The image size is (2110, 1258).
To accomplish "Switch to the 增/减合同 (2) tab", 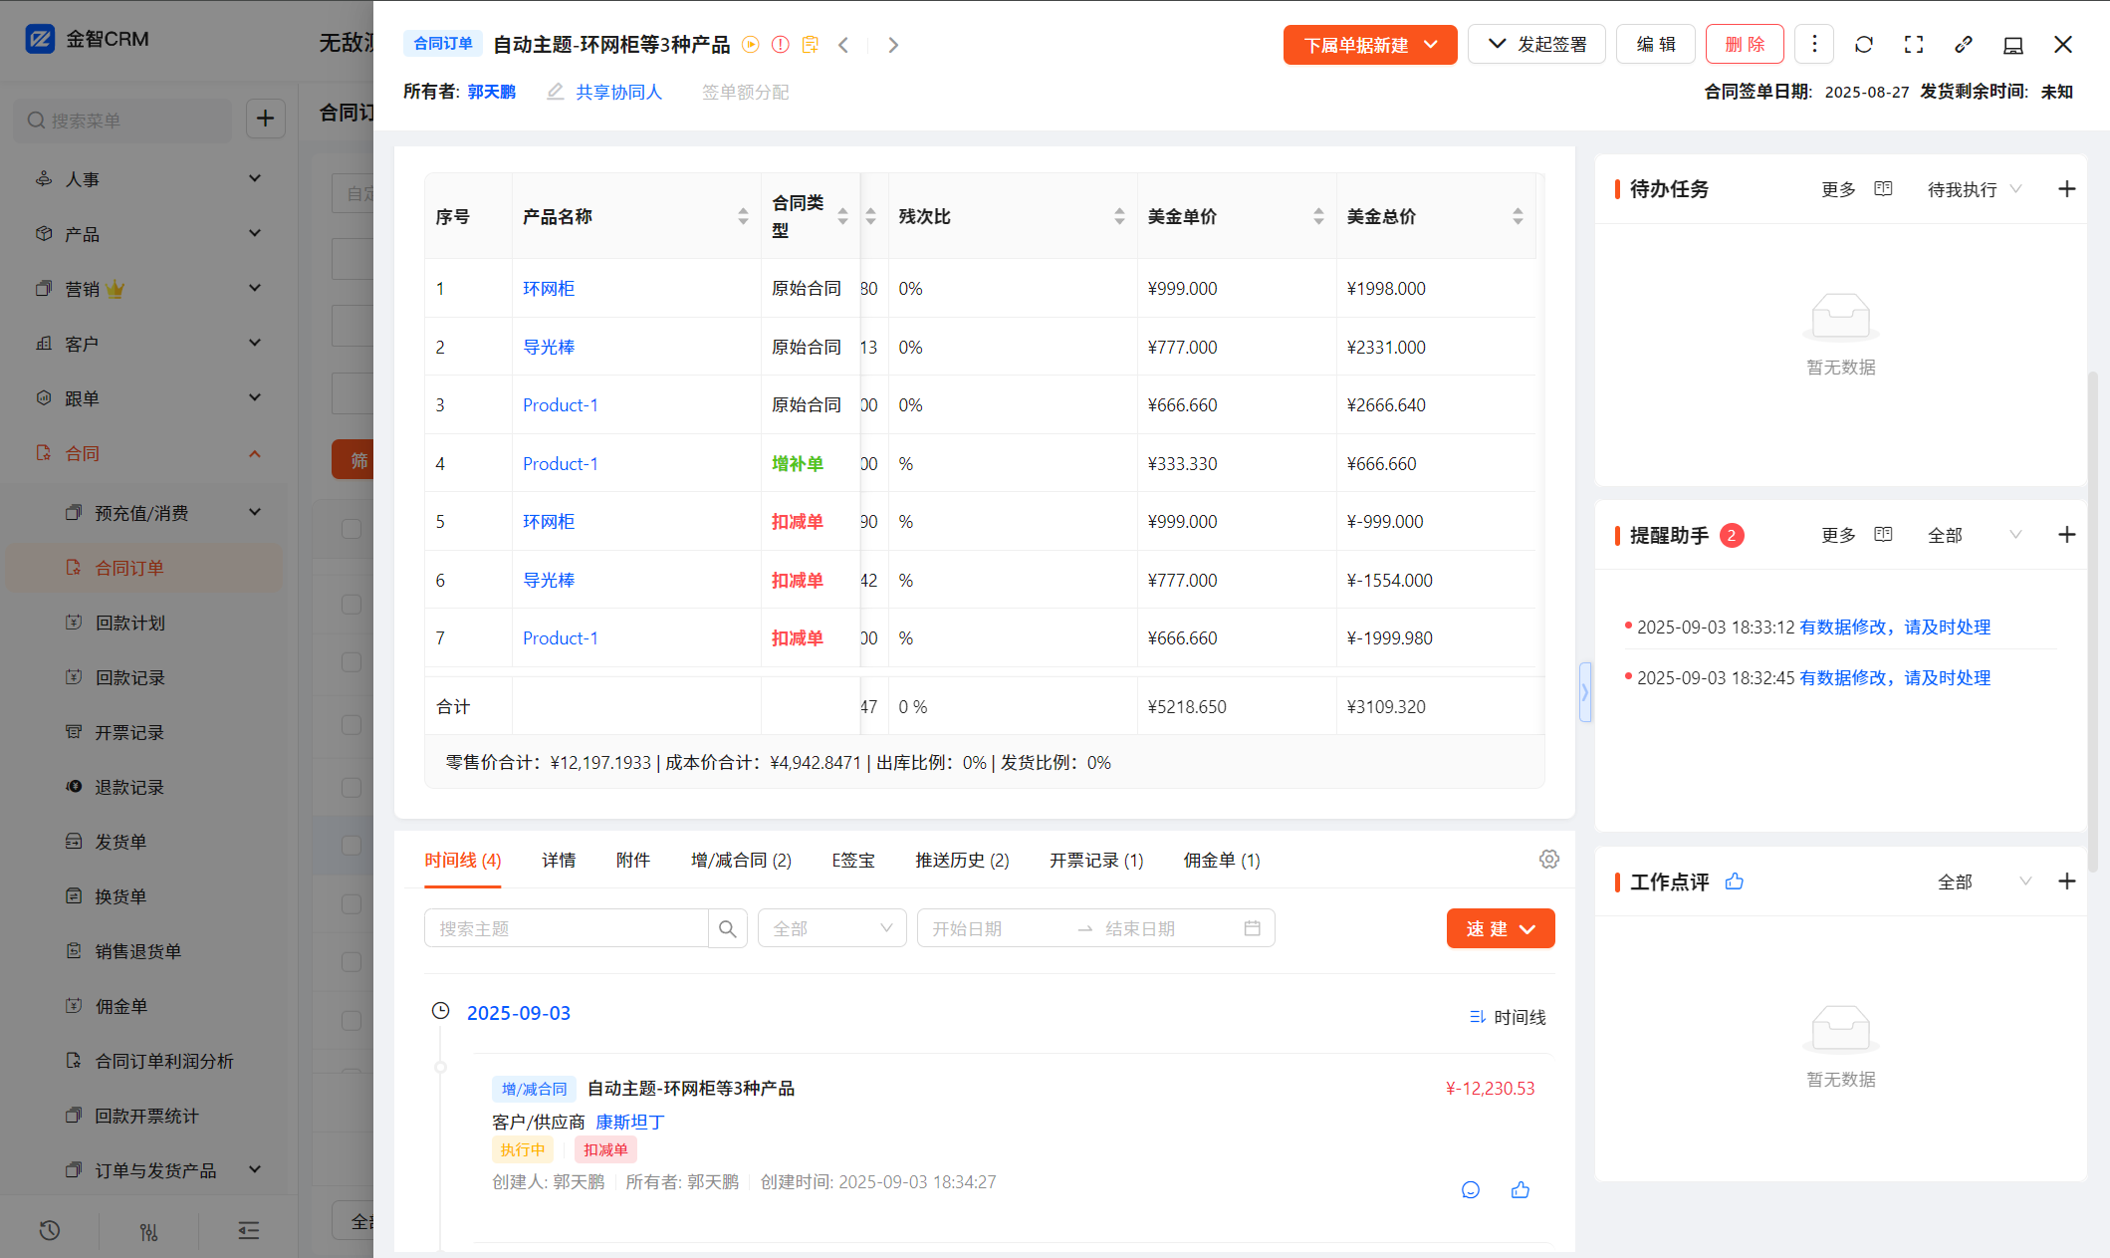I will (x=741, y=860).
